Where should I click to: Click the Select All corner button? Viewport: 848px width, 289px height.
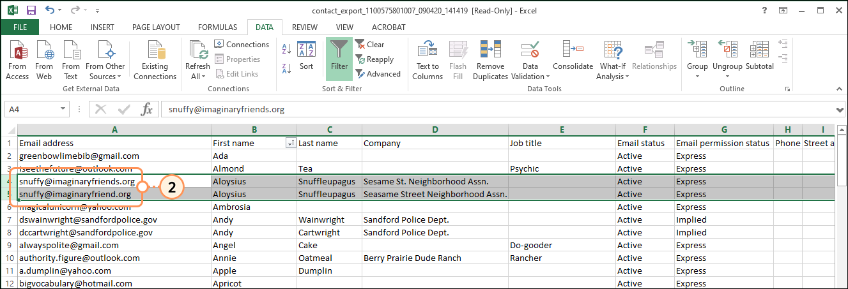8,130
